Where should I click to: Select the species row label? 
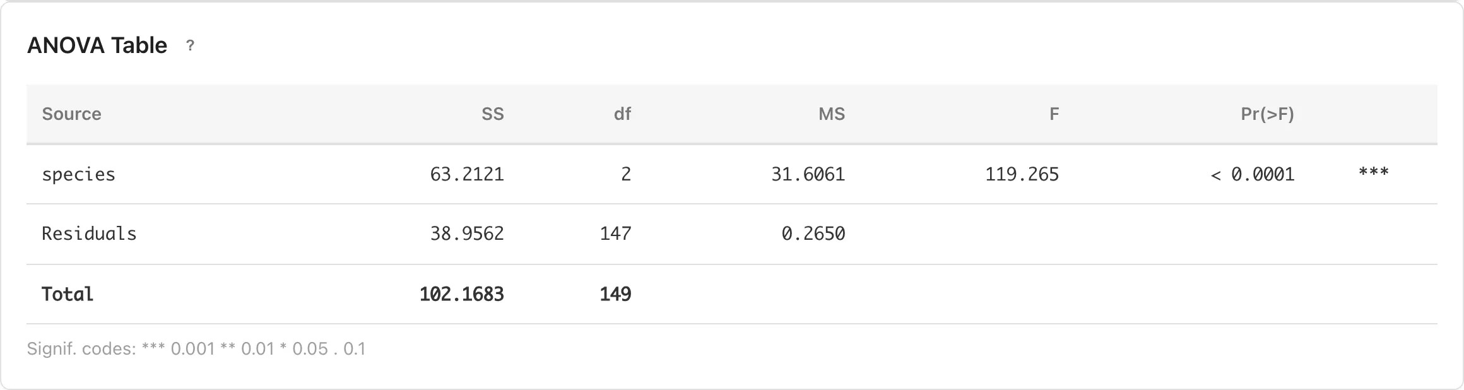coord(78,174)
